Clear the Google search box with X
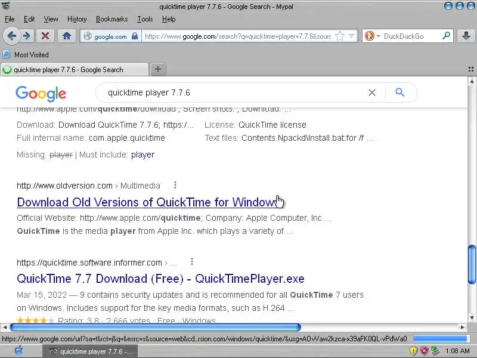Screen dimensions: 477x358 [x=371, y=92]
